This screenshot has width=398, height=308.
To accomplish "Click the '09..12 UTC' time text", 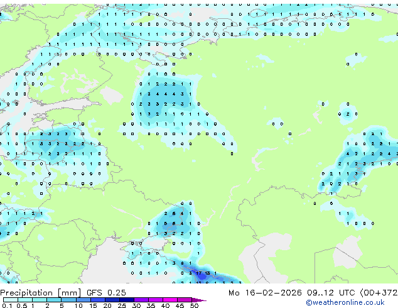I will (x=331, y=293).
